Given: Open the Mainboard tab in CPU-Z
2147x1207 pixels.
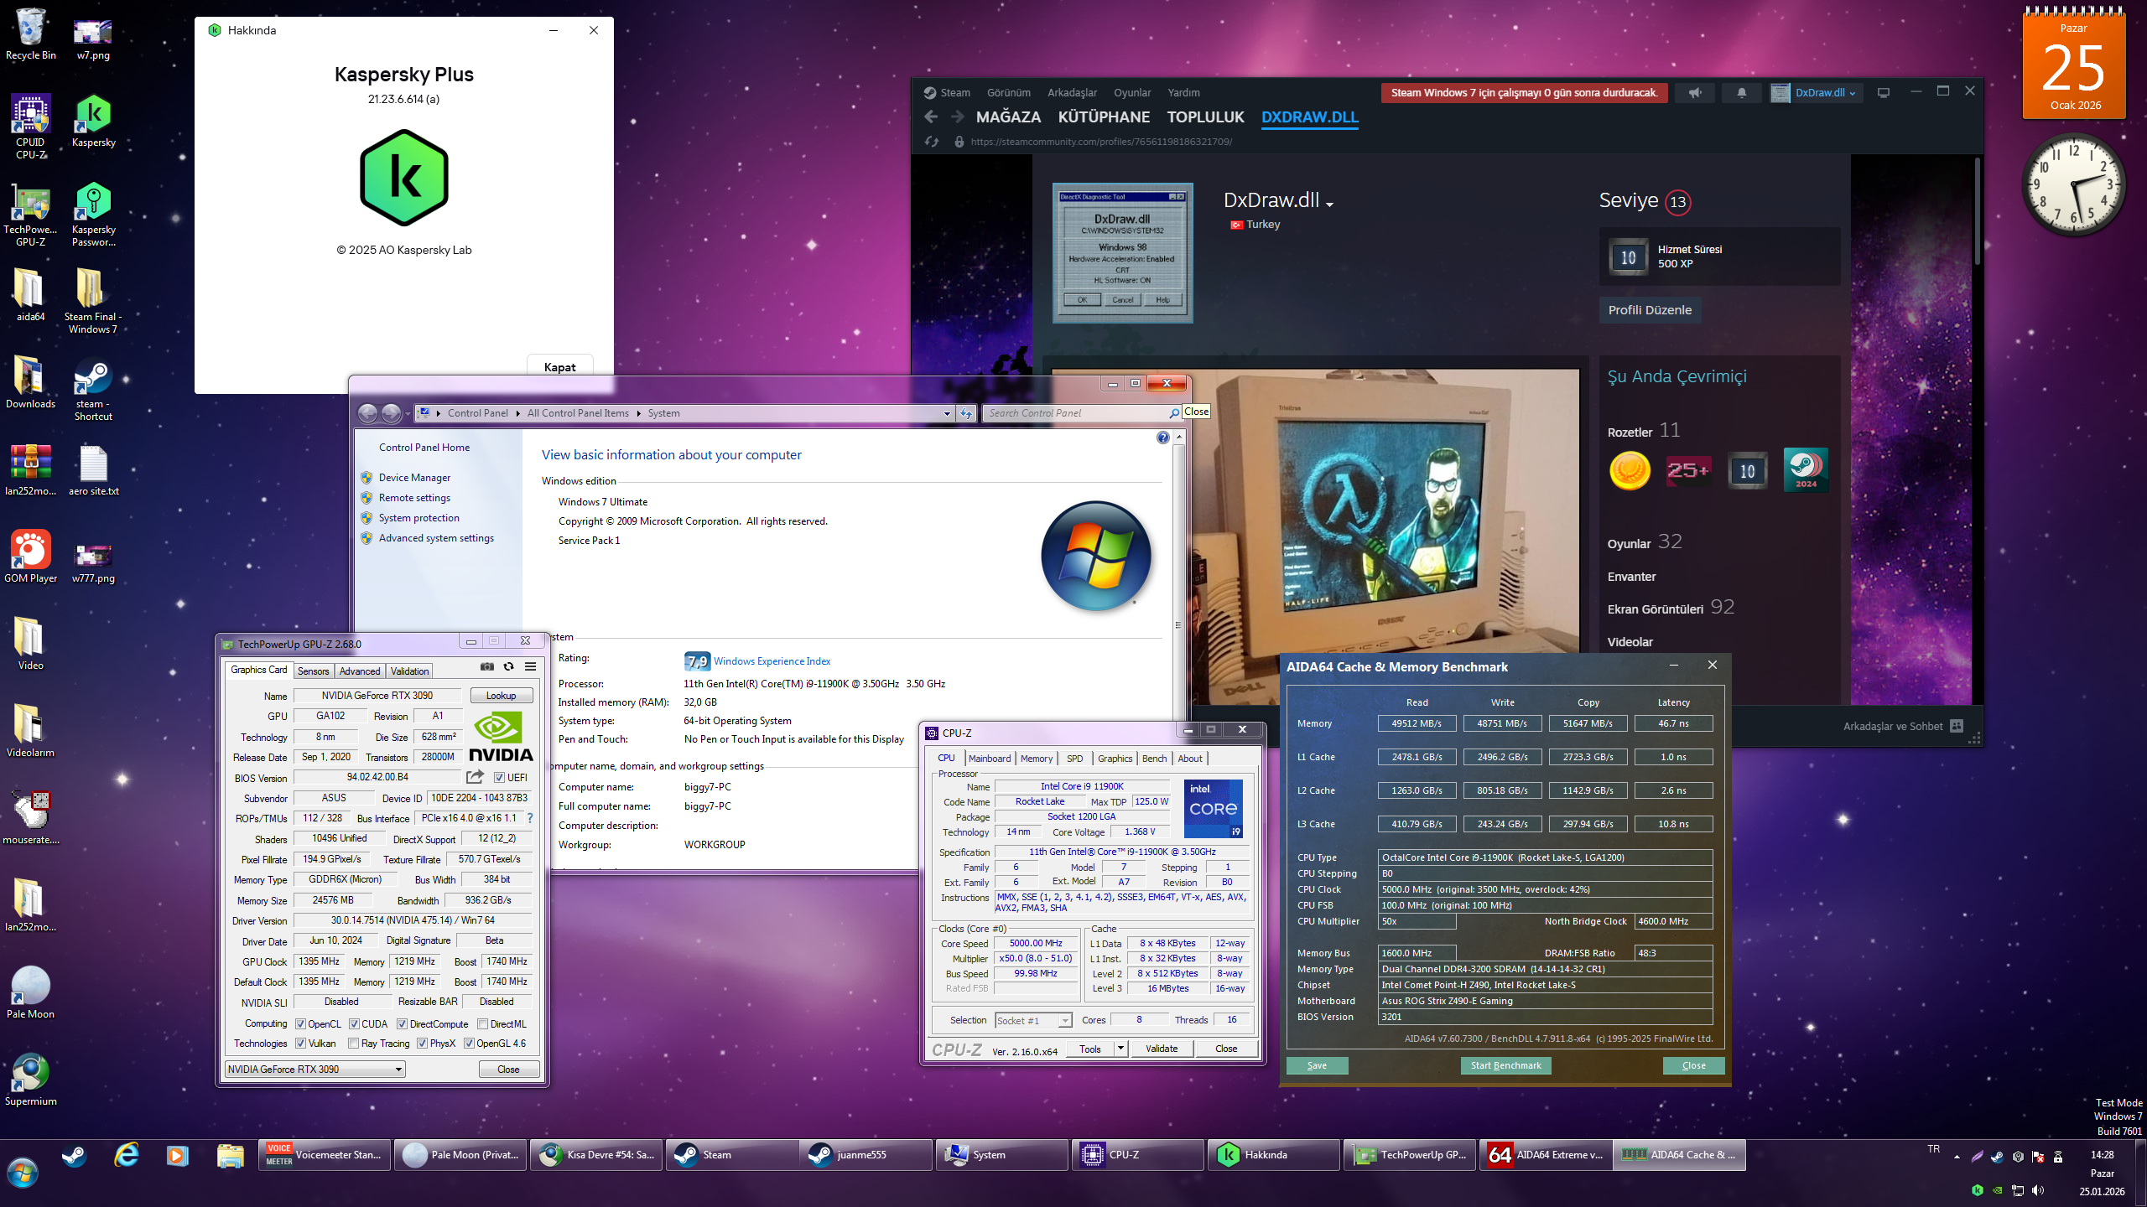Looking at the screenshot, I should pyautogui.click(x=990, y=759).
